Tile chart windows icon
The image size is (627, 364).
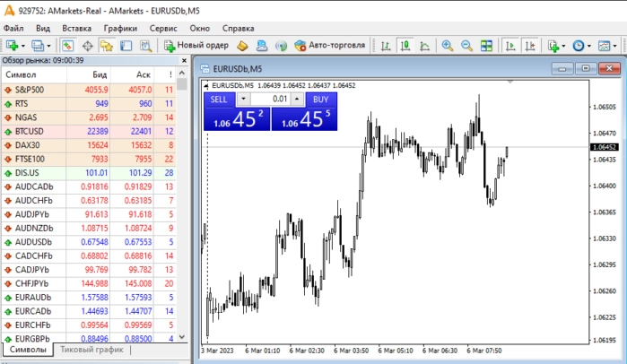[x=486, y=46]
